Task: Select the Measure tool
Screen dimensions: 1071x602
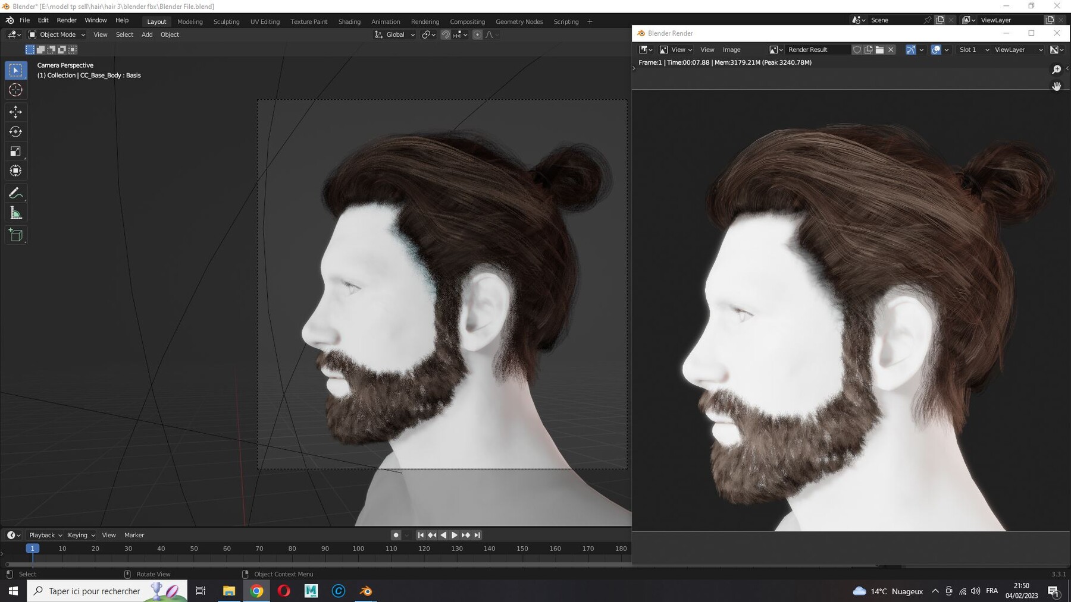Action: [x=16, y=213]
